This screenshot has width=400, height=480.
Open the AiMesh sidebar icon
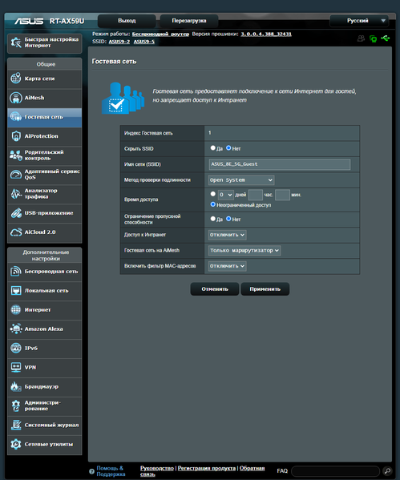pyautogui.click(x=16, y=98)
